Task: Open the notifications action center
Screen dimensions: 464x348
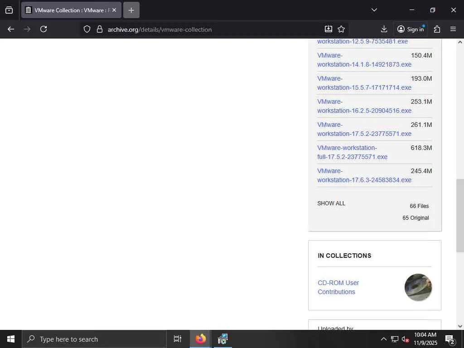Action: click(450, 339)
